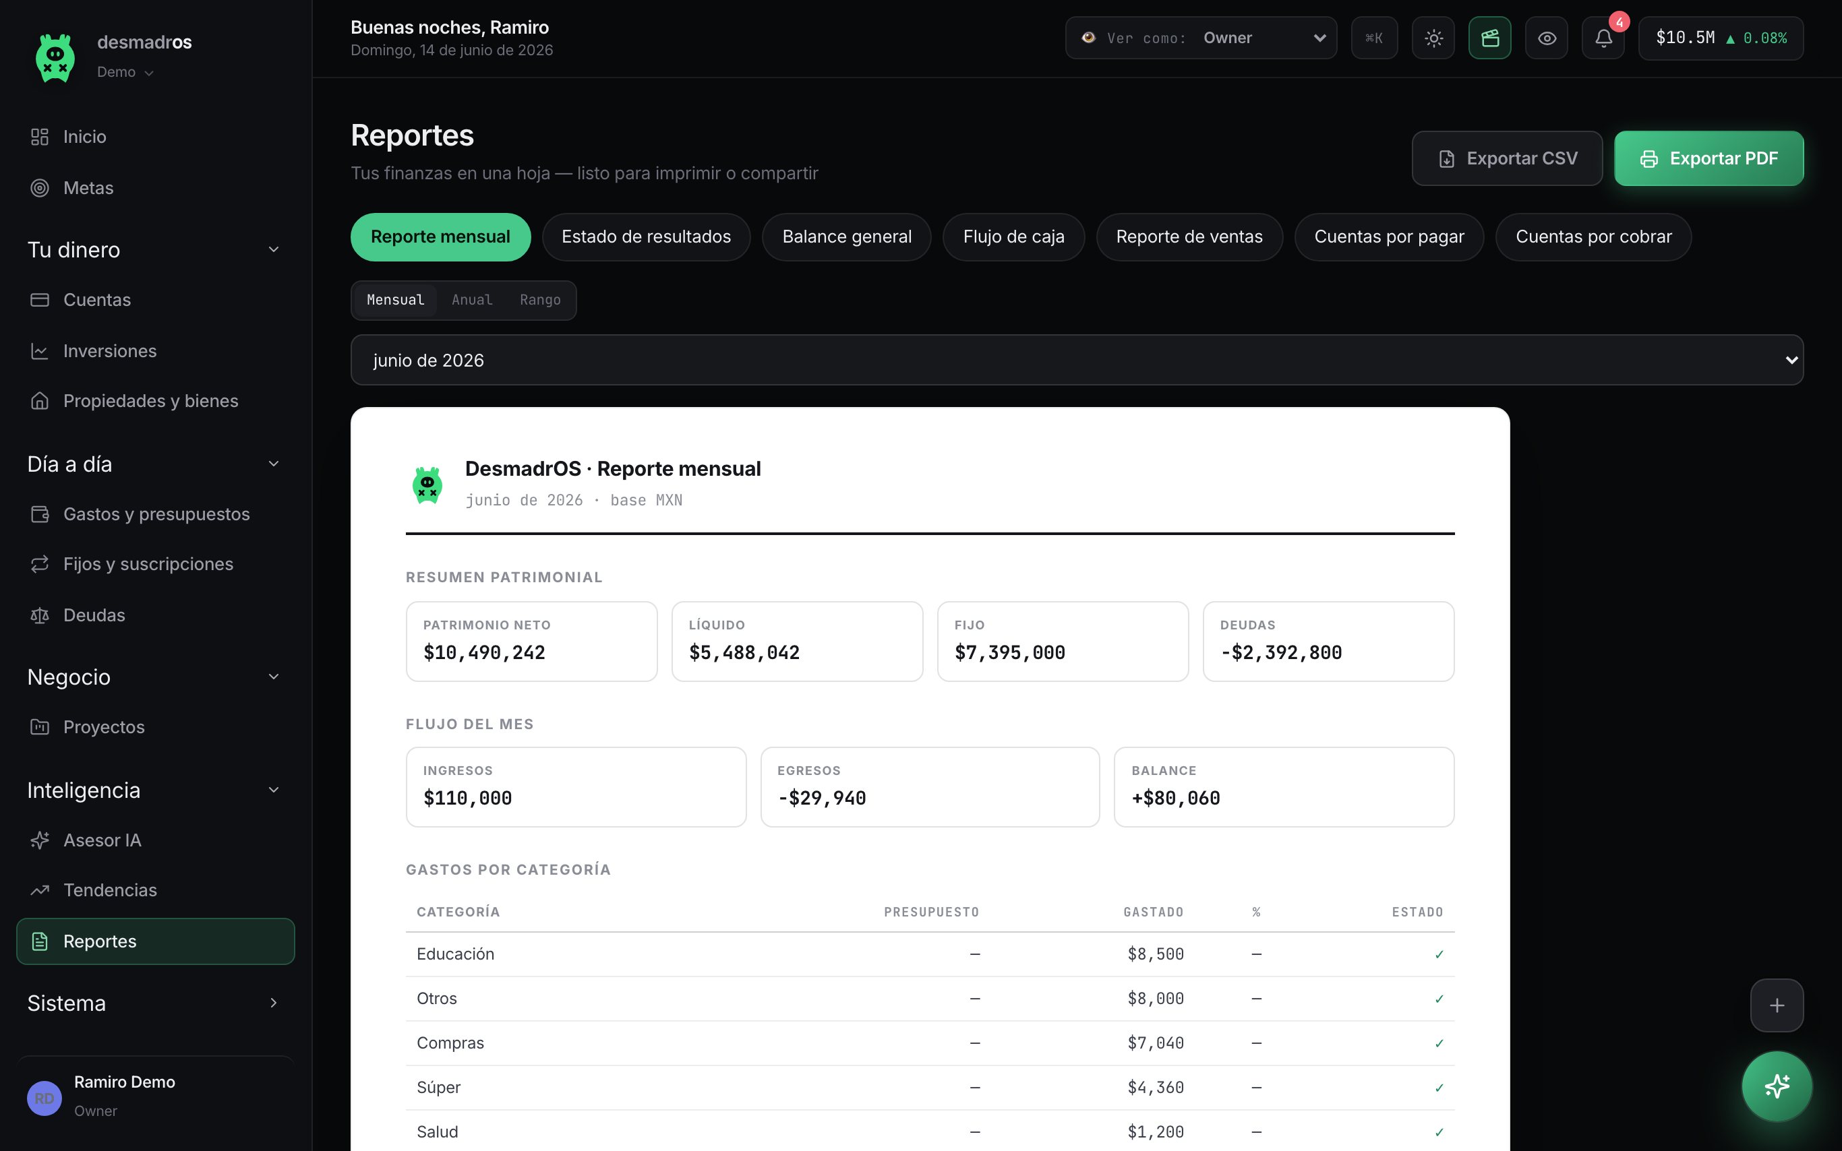Click the Propiedades y bienes house icon
The height and width of the screenshot is (1151, 1842).
tap(40, 400)
